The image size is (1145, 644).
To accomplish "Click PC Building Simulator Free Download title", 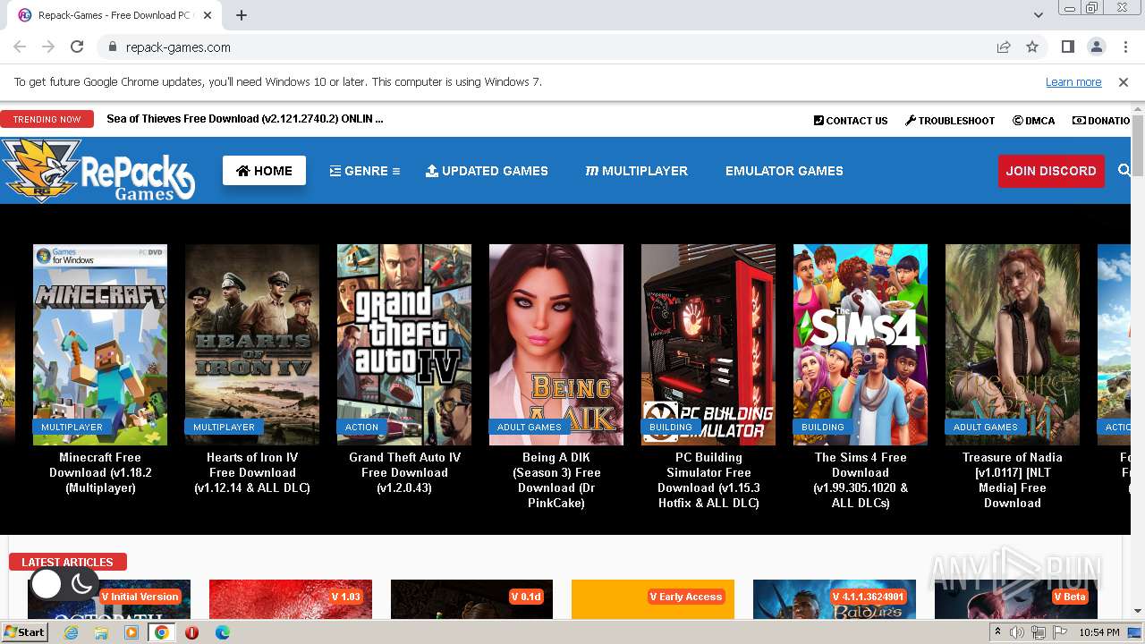I will 708,480.
